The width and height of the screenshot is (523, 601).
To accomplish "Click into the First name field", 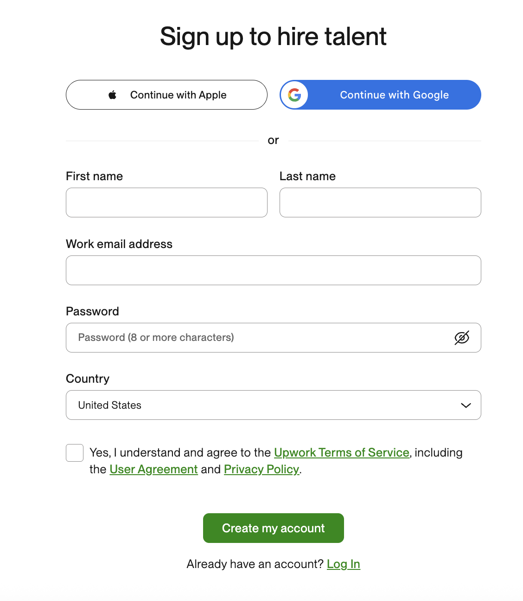I will 166,203.
